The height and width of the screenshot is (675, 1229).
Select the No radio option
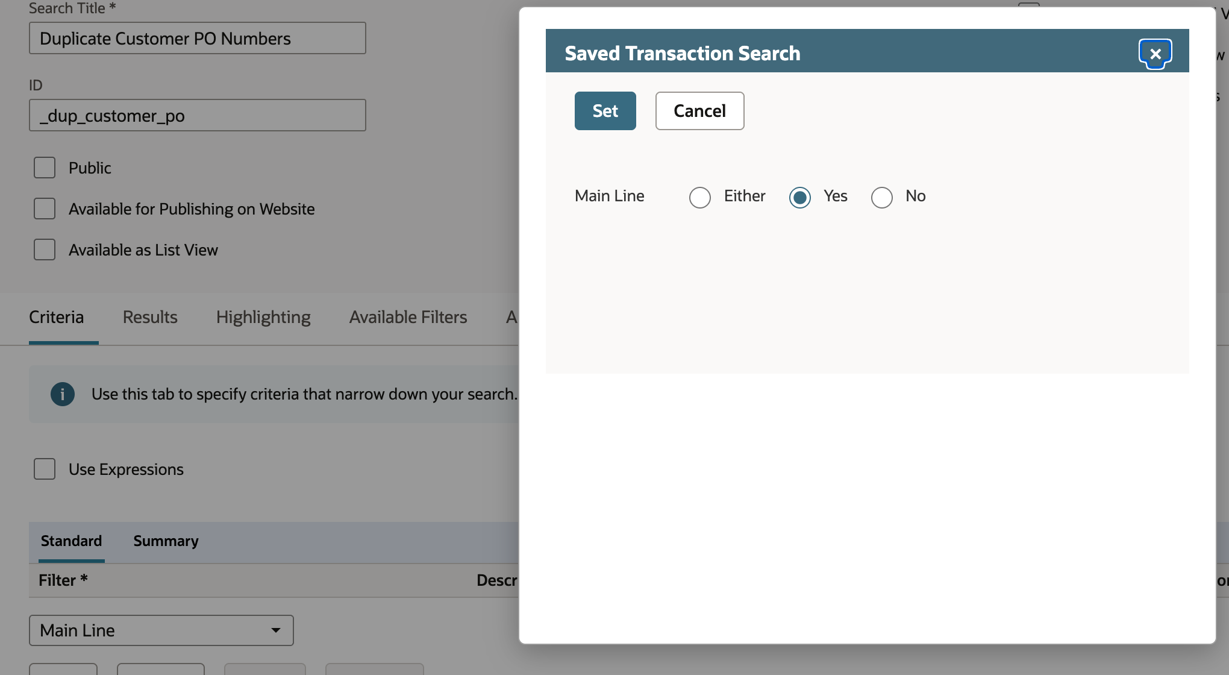pos(882,197)
